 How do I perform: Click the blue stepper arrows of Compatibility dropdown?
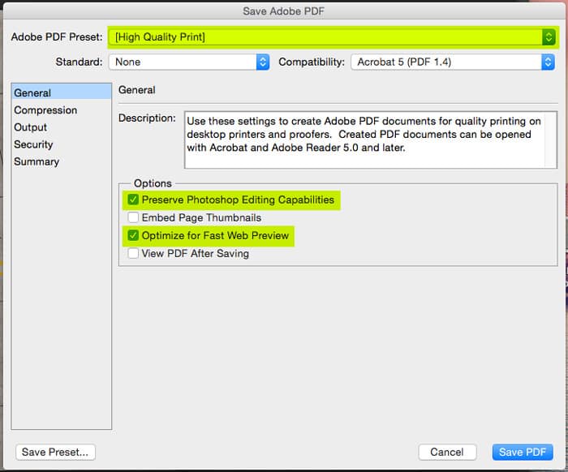click(548, 62)
